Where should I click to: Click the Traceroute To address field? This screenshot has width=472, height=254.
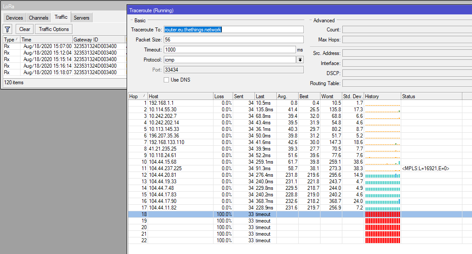pos(234,30)
